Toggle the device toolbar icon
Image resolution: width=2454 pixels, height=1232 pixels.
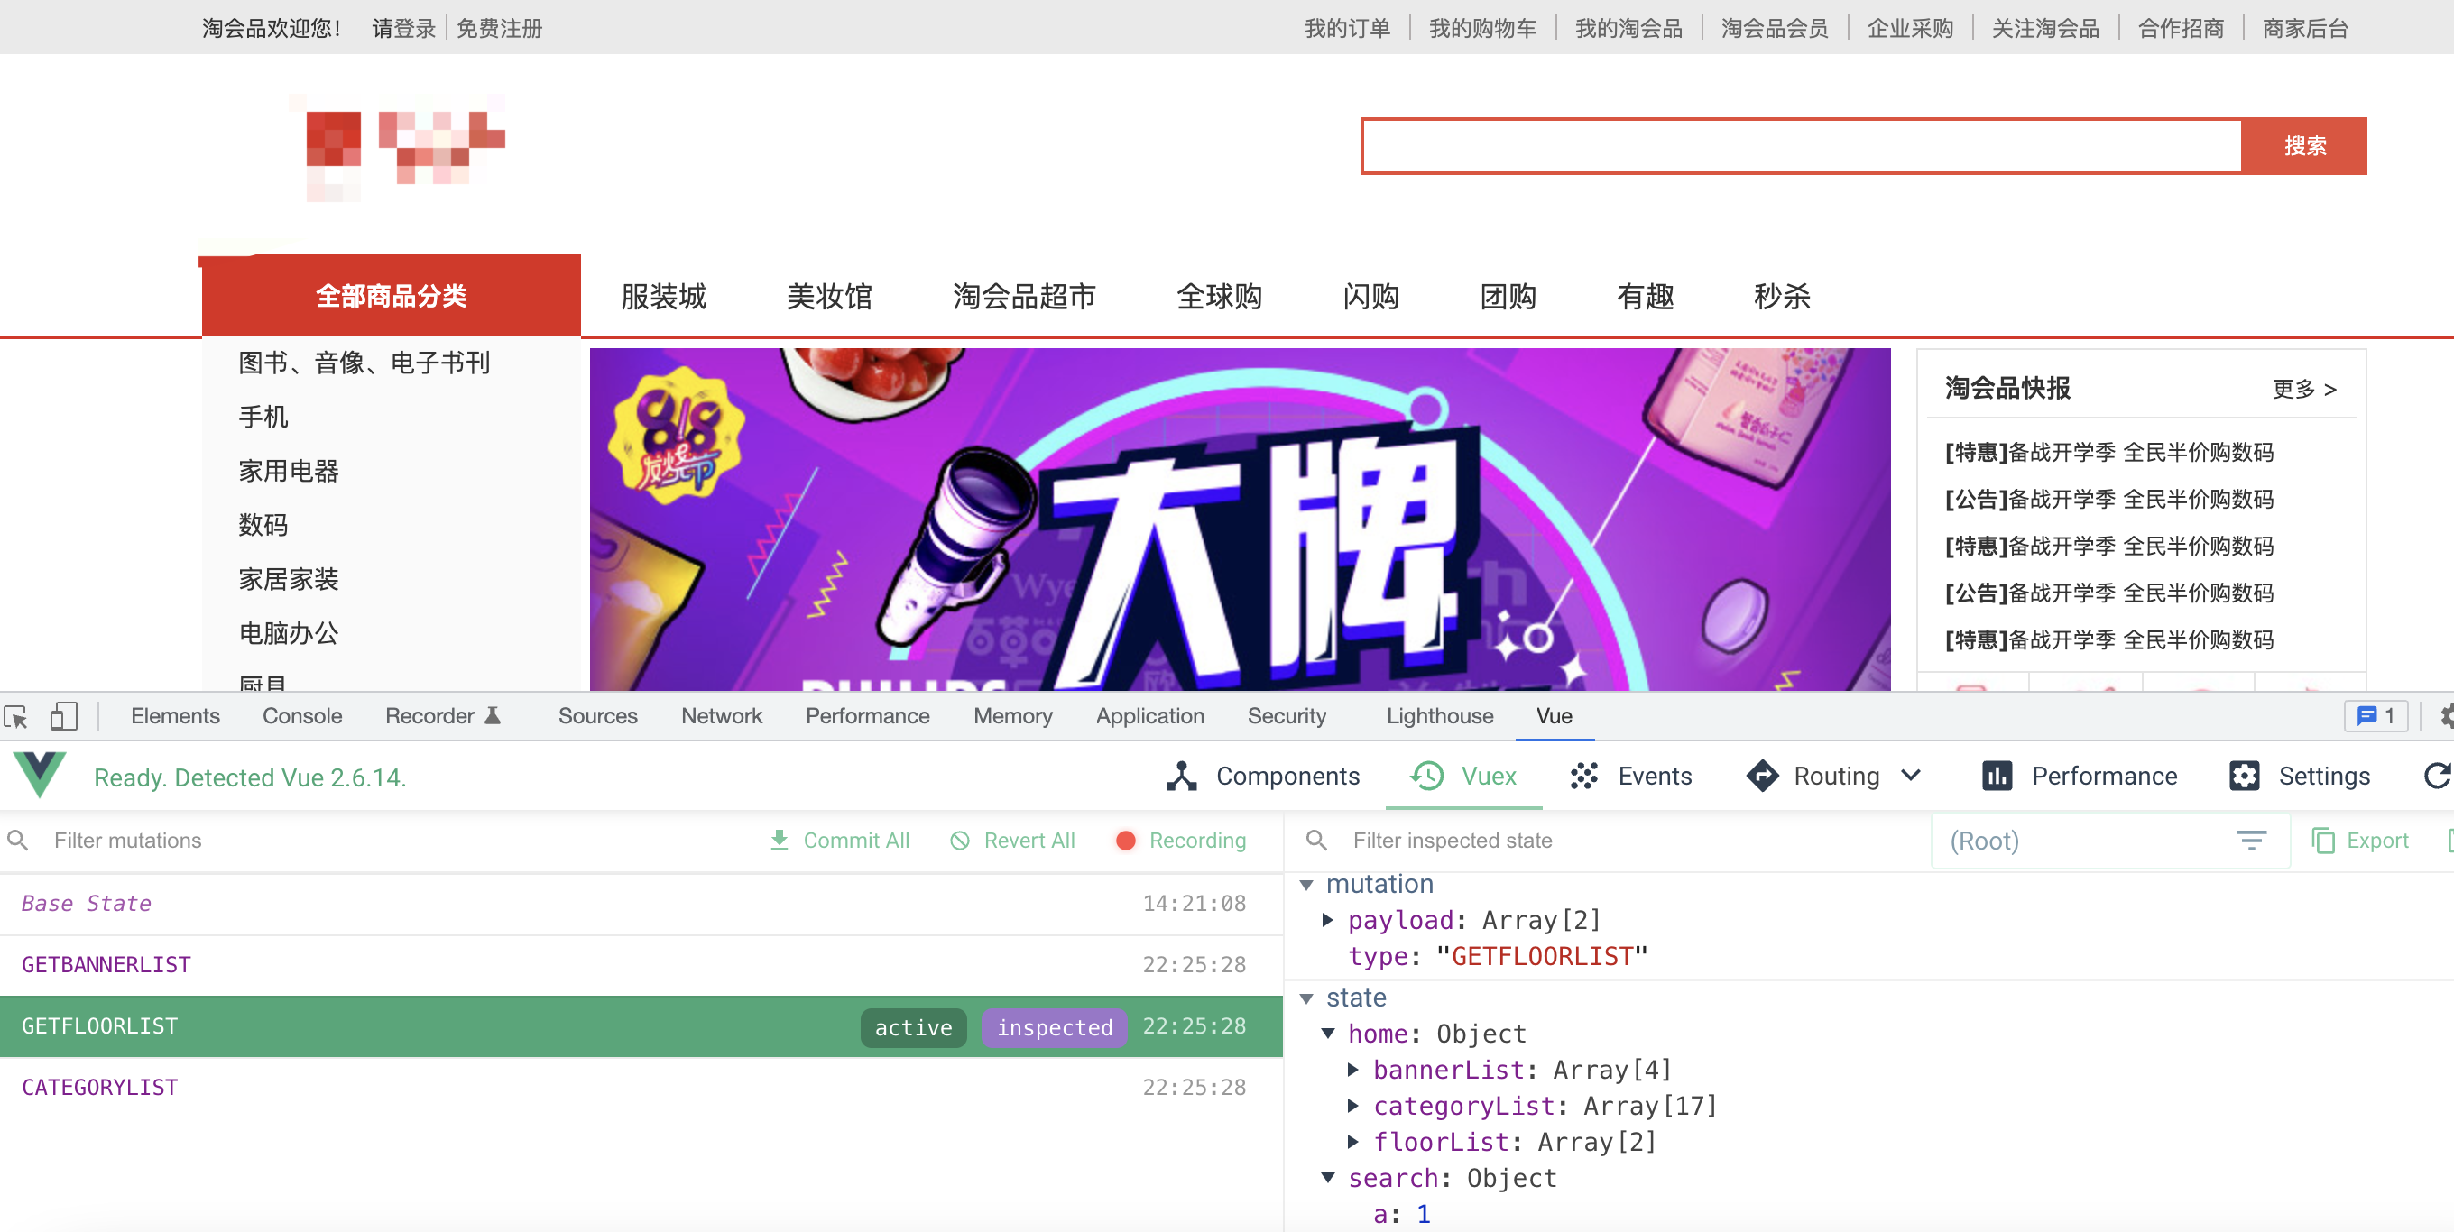(x=63, y=716)
